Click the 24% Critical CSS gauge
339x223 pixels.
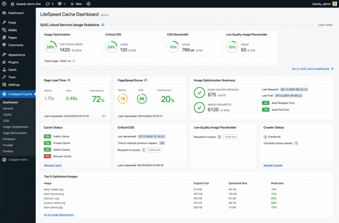pos(111,47)
